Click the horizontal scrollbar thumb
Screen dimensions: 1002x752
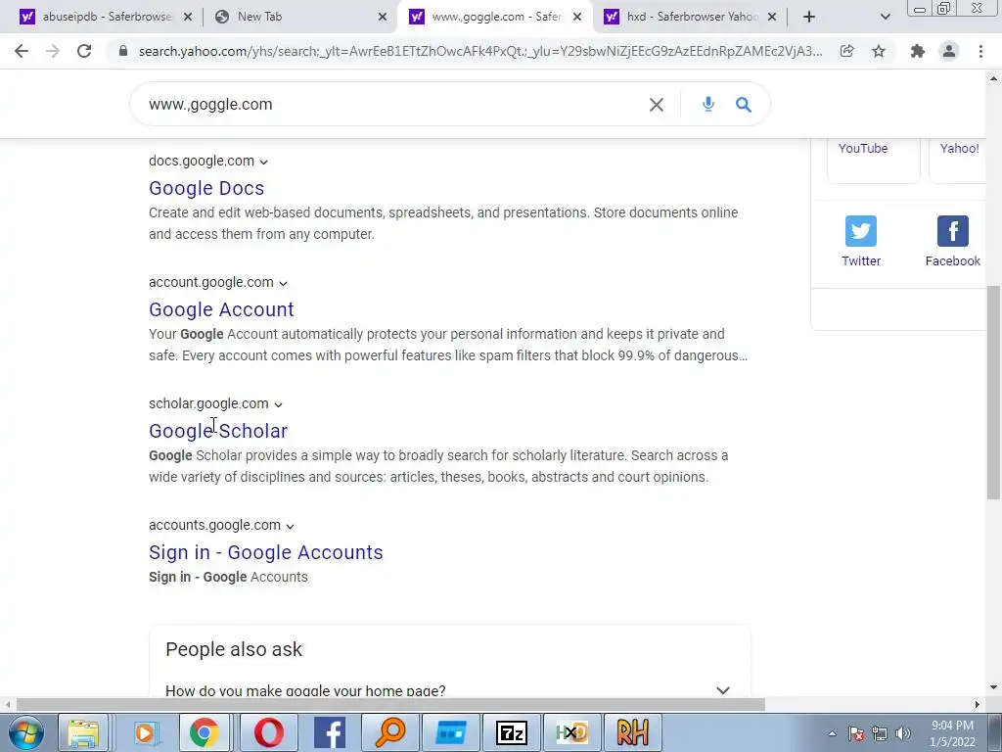390,705
